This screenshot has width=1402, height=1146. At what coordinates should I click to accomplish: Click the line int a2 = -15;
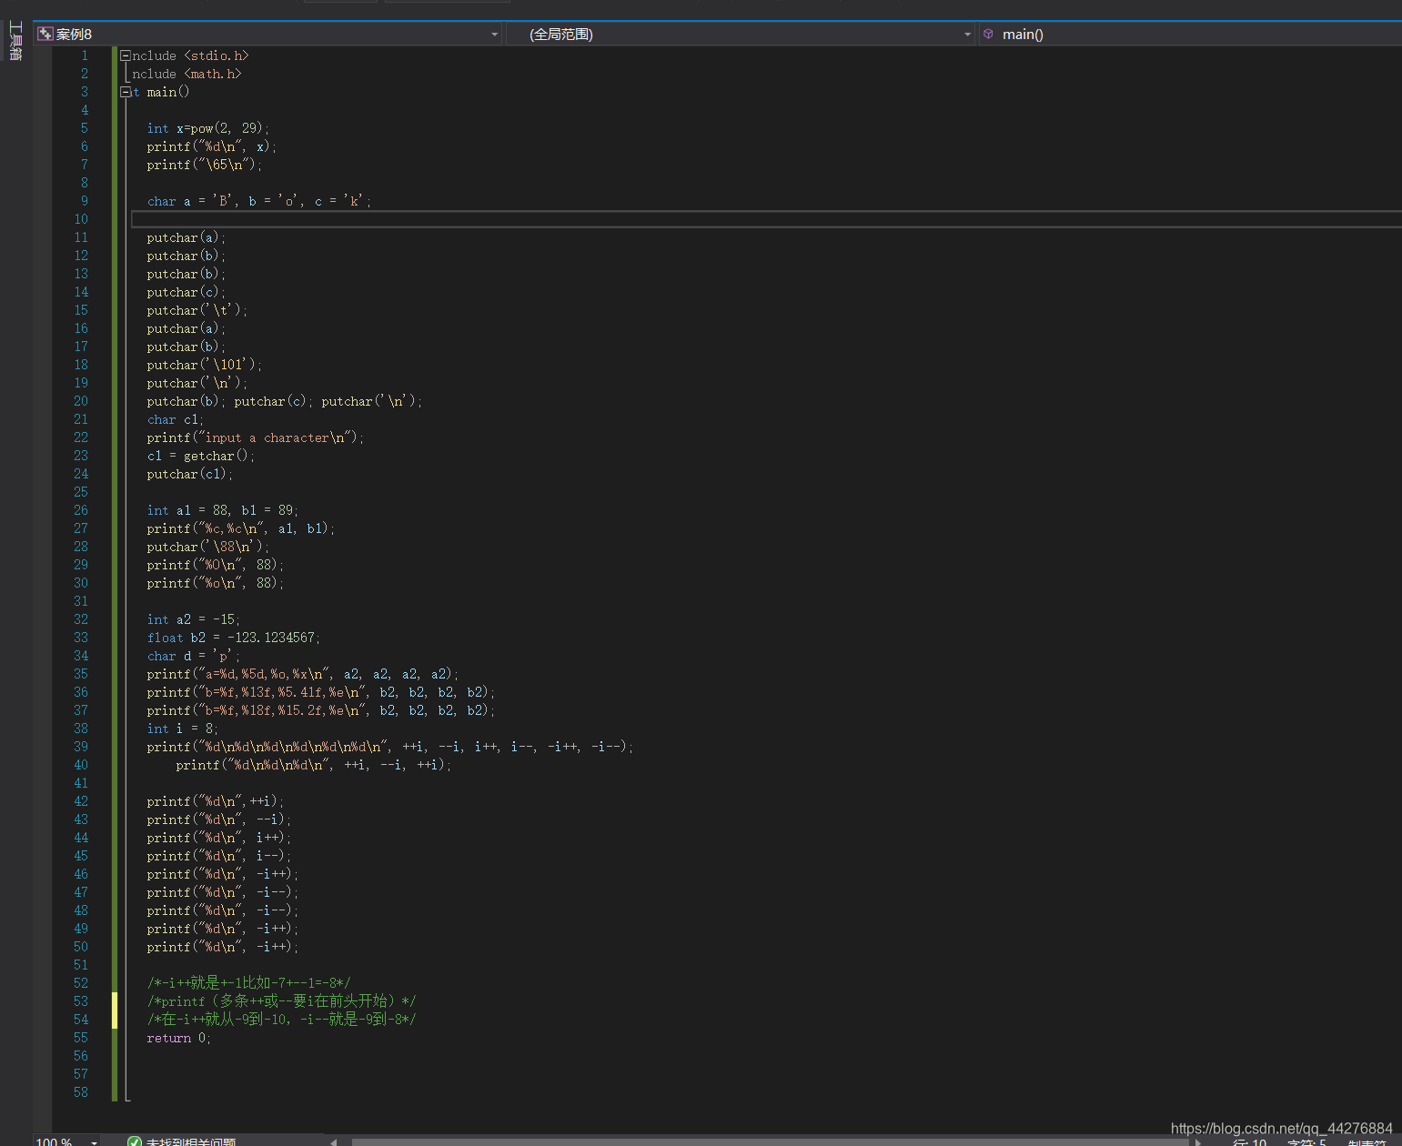click(x=193, y=619)
